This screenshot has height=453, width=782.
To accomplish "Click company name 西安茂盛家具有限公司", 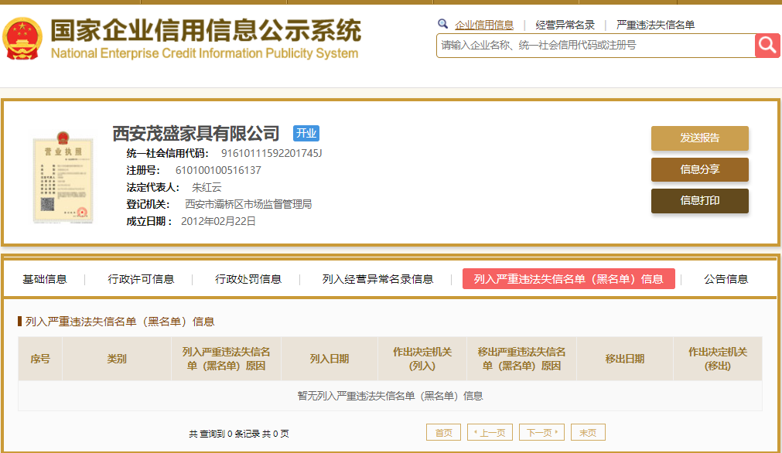I will click(196, 134).
